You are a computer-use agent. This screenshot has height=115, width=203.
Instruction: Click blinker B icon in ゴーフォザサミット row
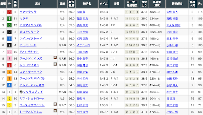pos(55,104)
